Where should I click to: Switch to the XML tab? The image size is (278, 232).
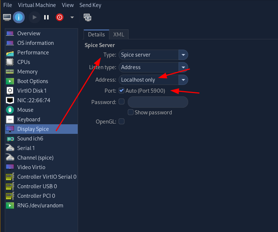click(x=119, y=34)
